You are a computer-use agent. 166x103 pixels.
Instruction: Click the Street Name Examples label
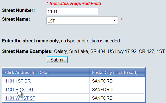[27, 51]
